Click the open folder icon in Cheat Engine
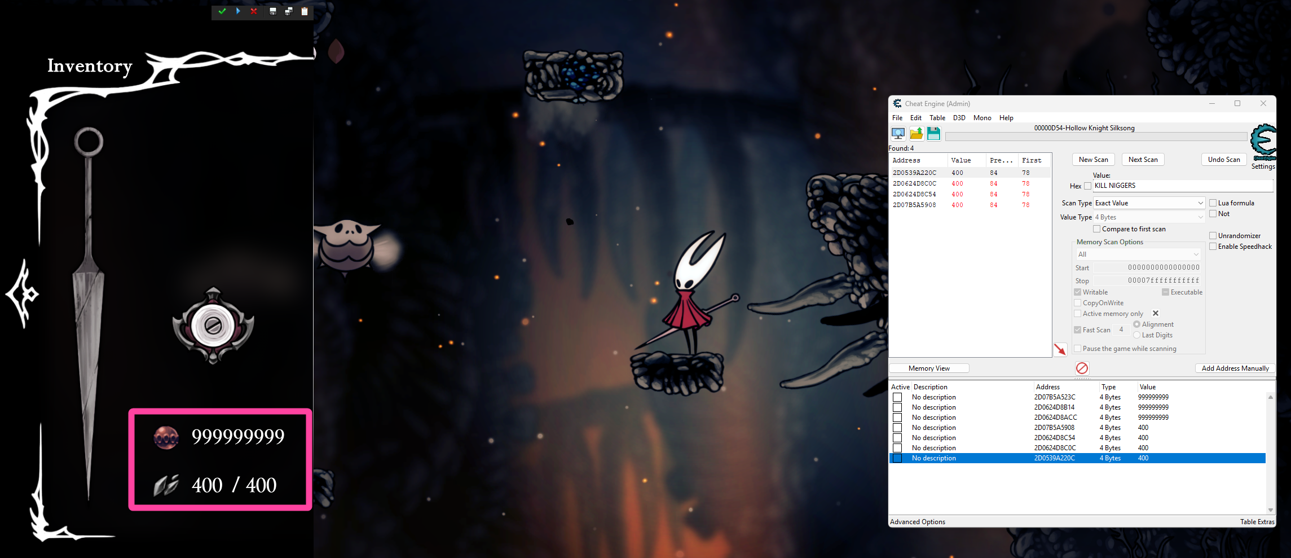This screenshot has width=1291, height=558. pyautogui.click(x=917, y=134)
